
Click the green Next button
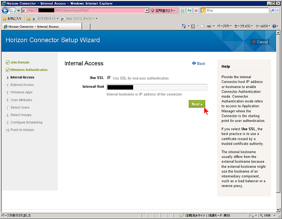tap(197, 104)
